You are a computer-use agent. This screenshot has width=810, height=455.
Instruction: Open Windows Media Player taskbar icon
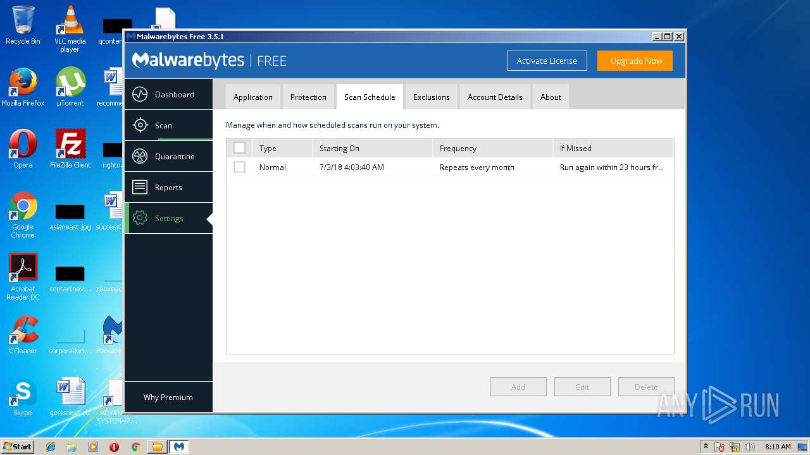click(x=93, y=447)
